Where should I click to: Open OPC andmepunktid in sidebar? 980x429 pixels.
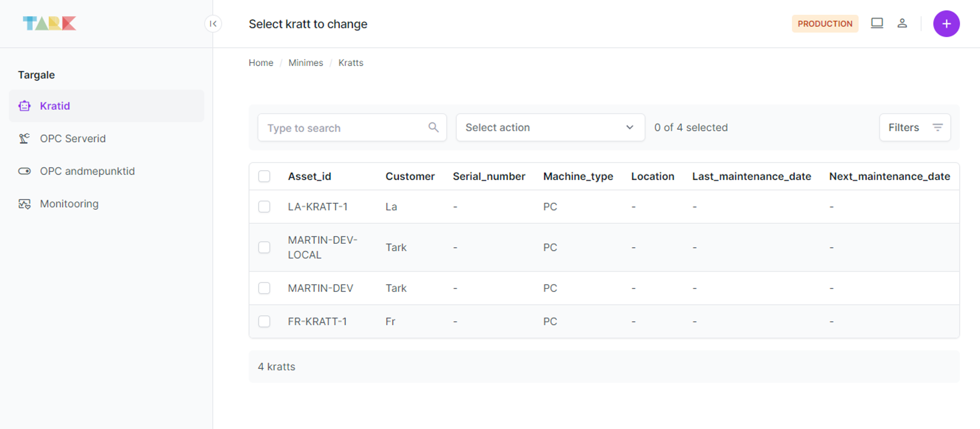(x=87, y=171)
